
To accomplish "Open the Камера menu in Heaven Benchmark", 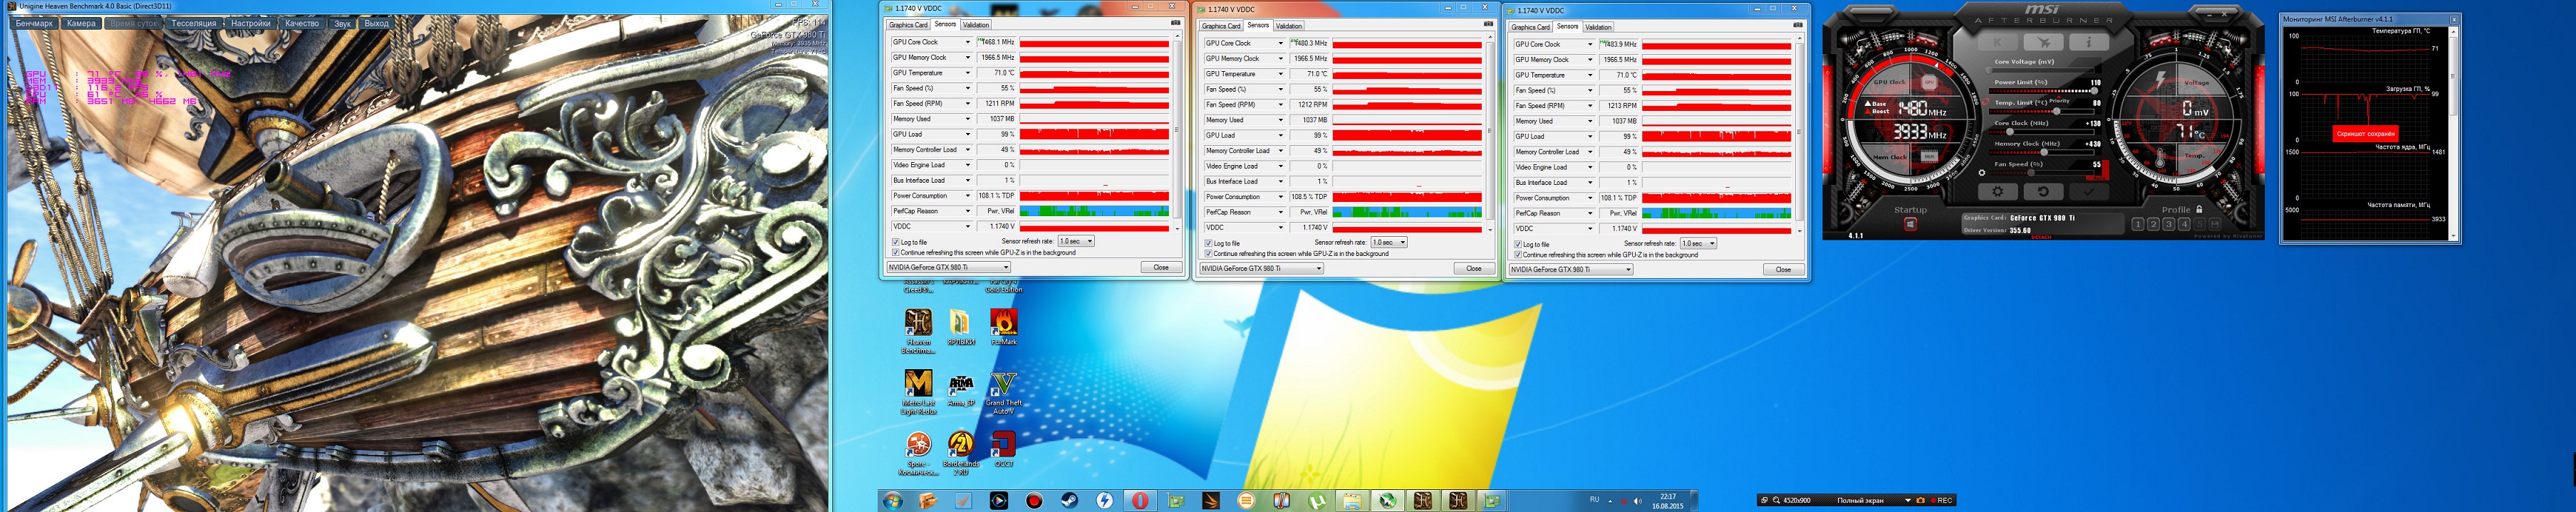I will click(x=81, y=23).
